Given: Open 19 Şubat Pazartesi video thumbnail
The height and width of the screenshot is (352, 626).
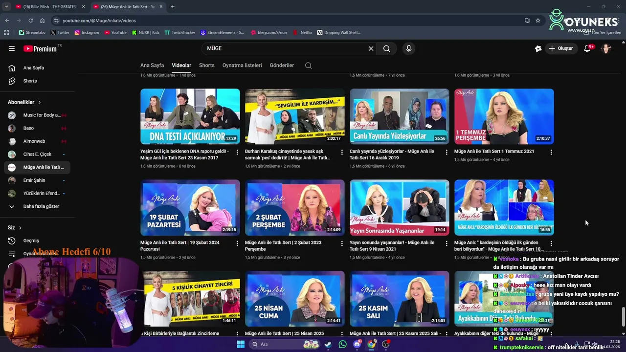Looking at the screenshot, I should [x=190, y=207].
